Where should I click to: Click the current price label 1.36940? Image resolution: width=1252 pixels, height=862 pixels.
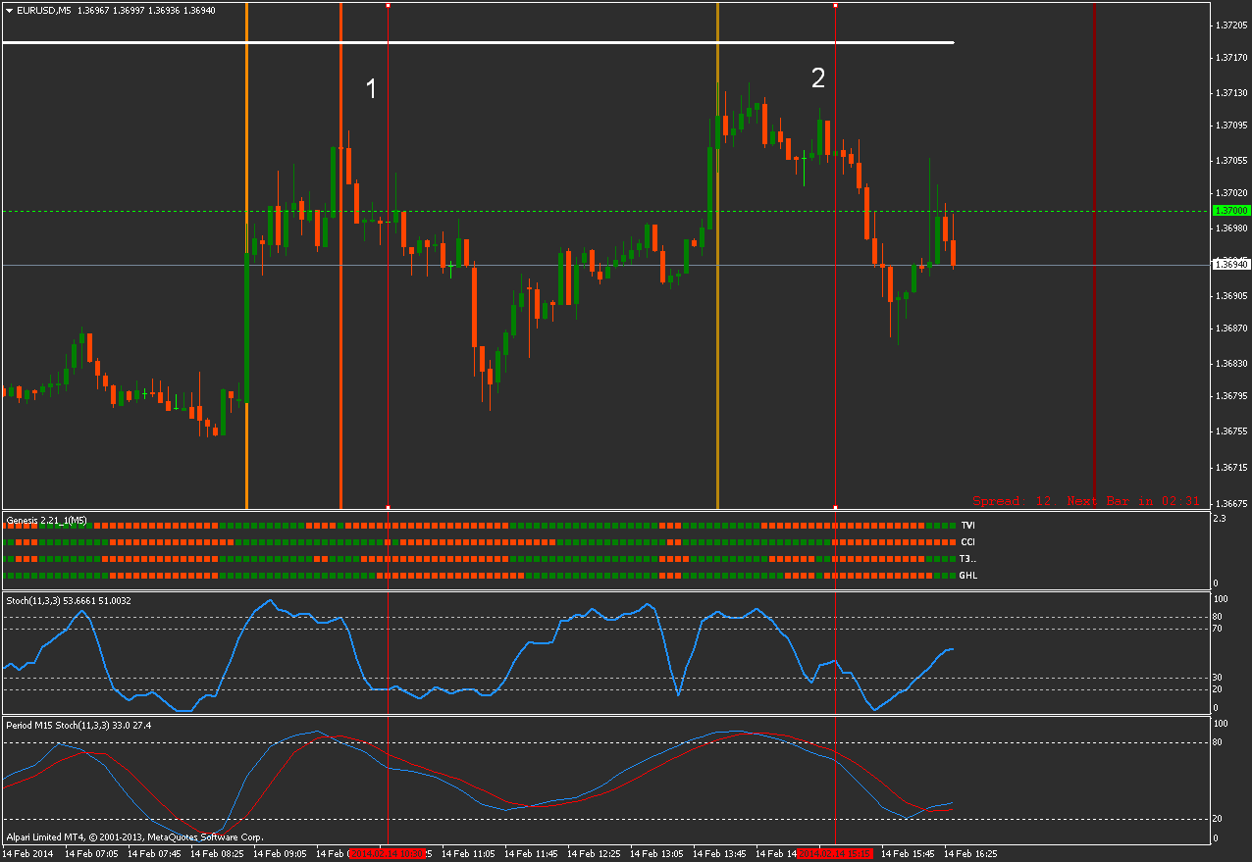click(1230, 264)
